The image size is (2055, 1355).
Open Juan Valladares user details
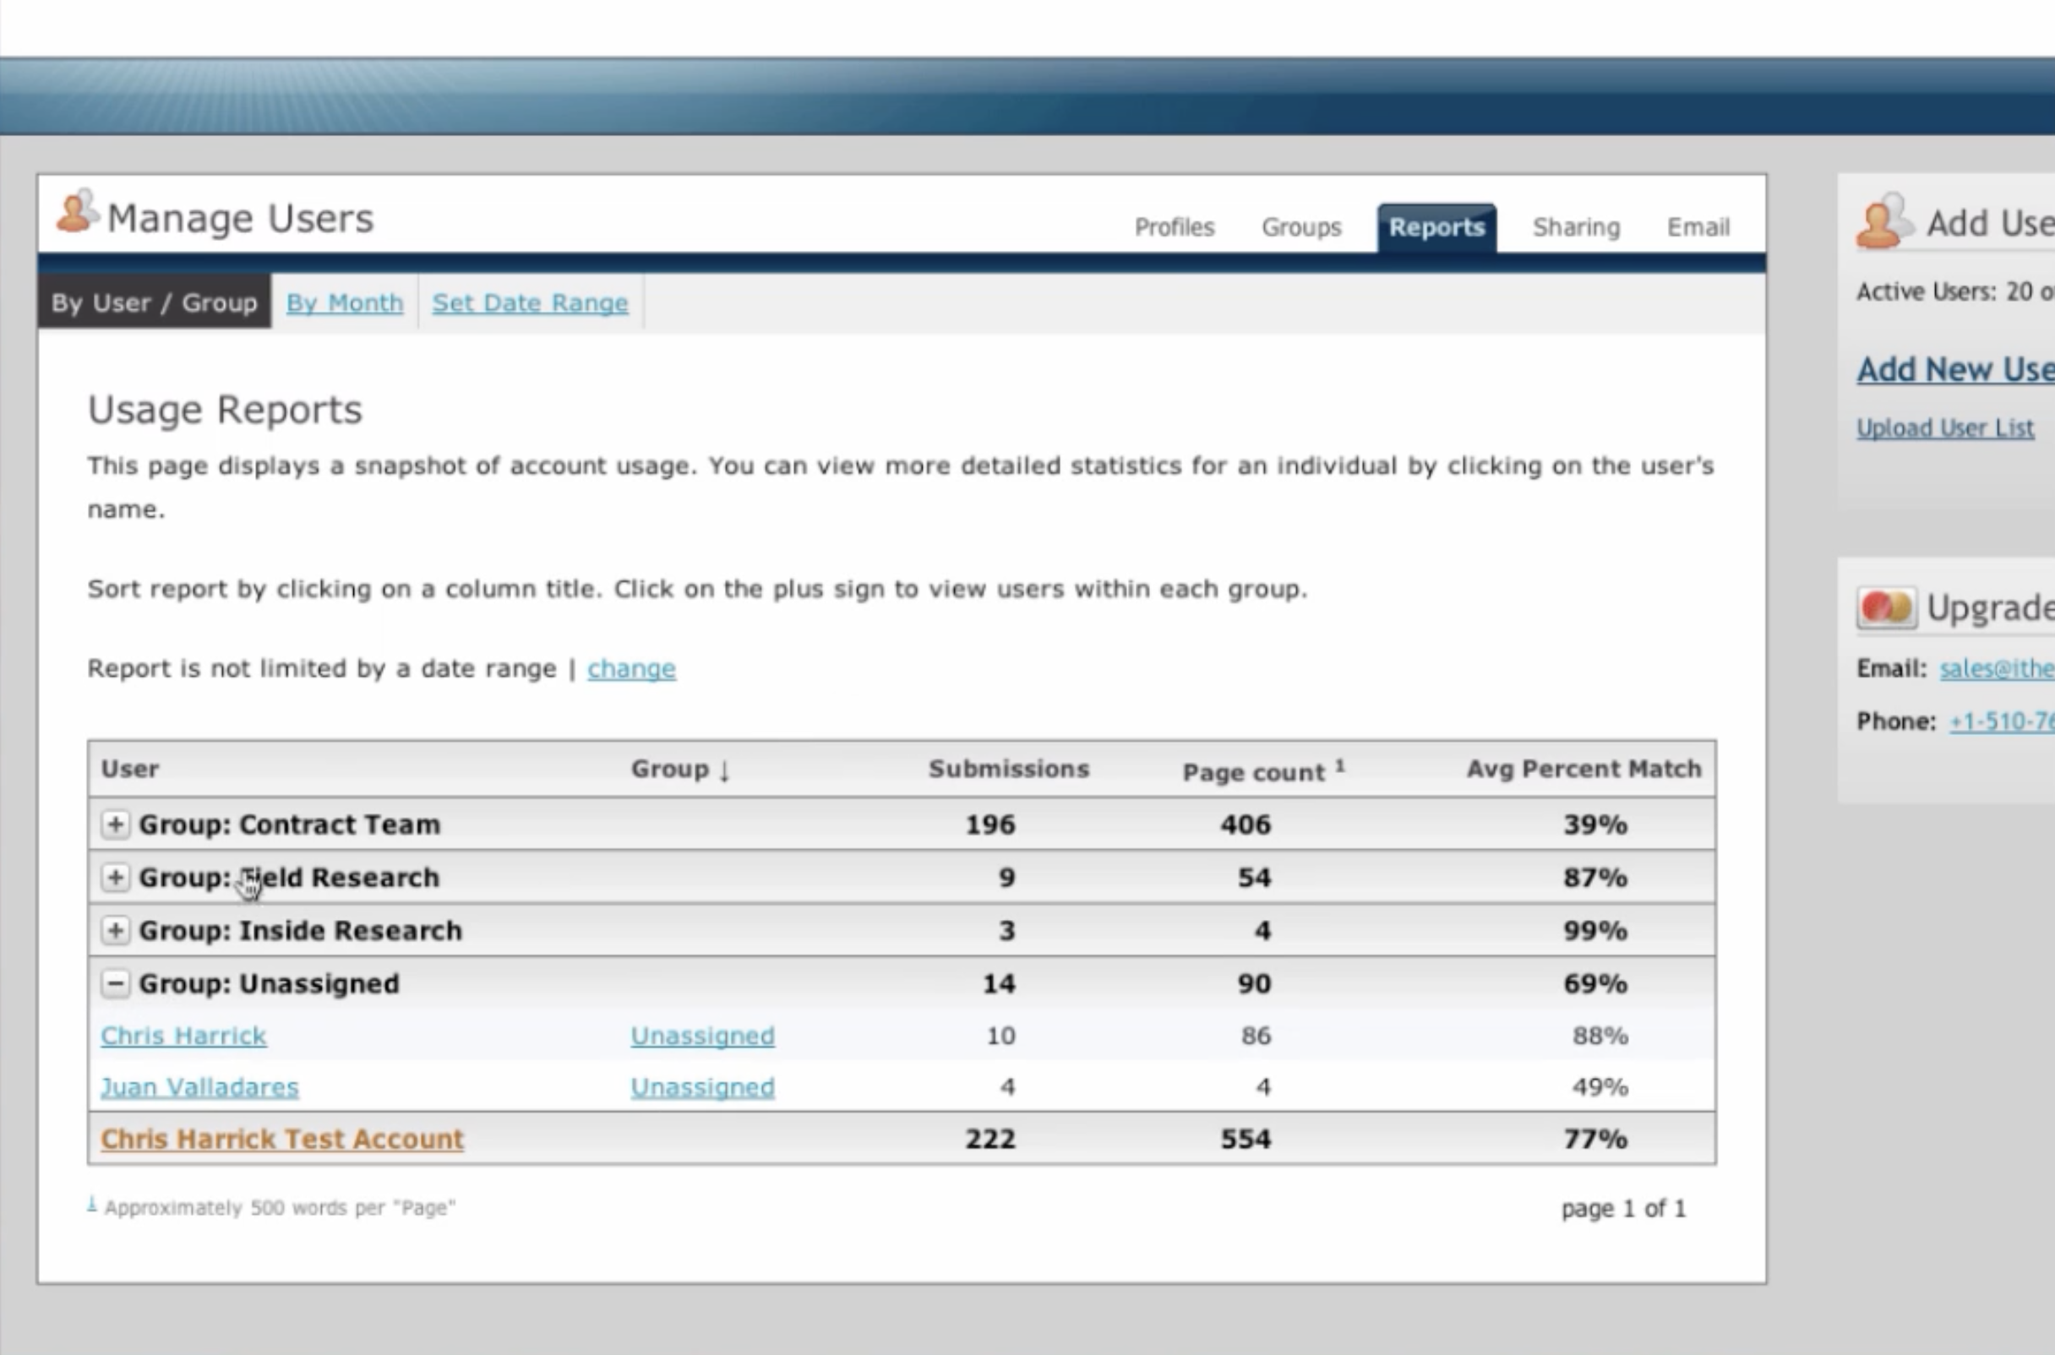tap(199, 1087)
